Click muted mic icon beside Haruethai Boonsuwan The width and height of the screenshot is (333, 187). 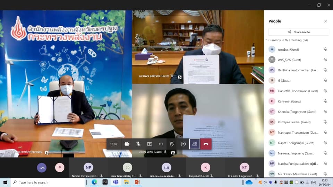pos(325,91)
